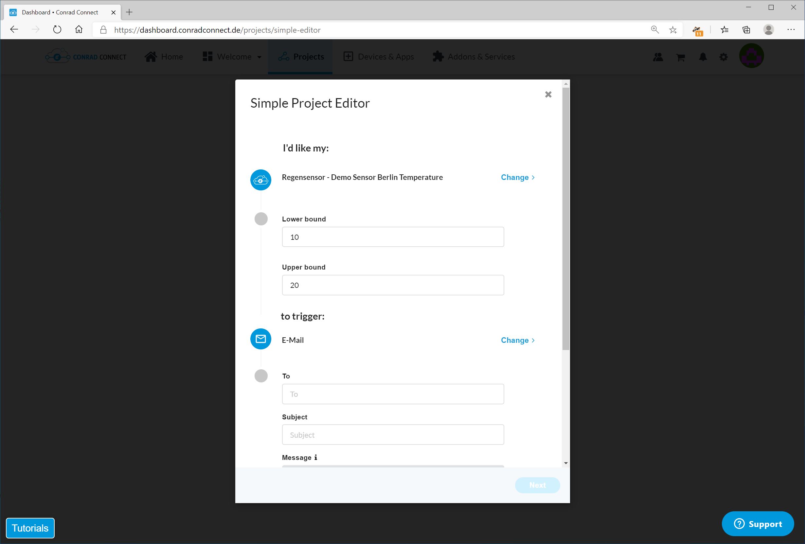Click the Regensensor cloud sensor icon
The width and height of the screenshot is (805, 544).
click(260, 180)
